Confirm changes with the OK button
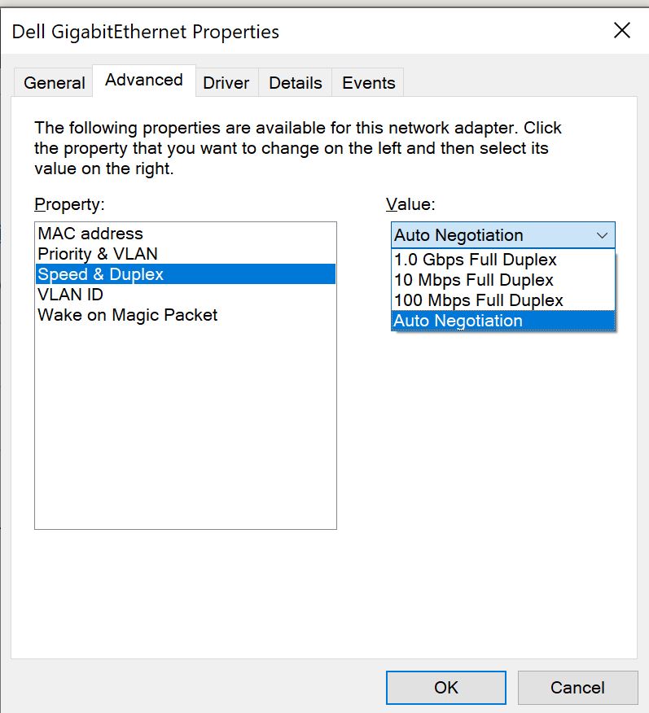649x713 pixels. point(445,687)
